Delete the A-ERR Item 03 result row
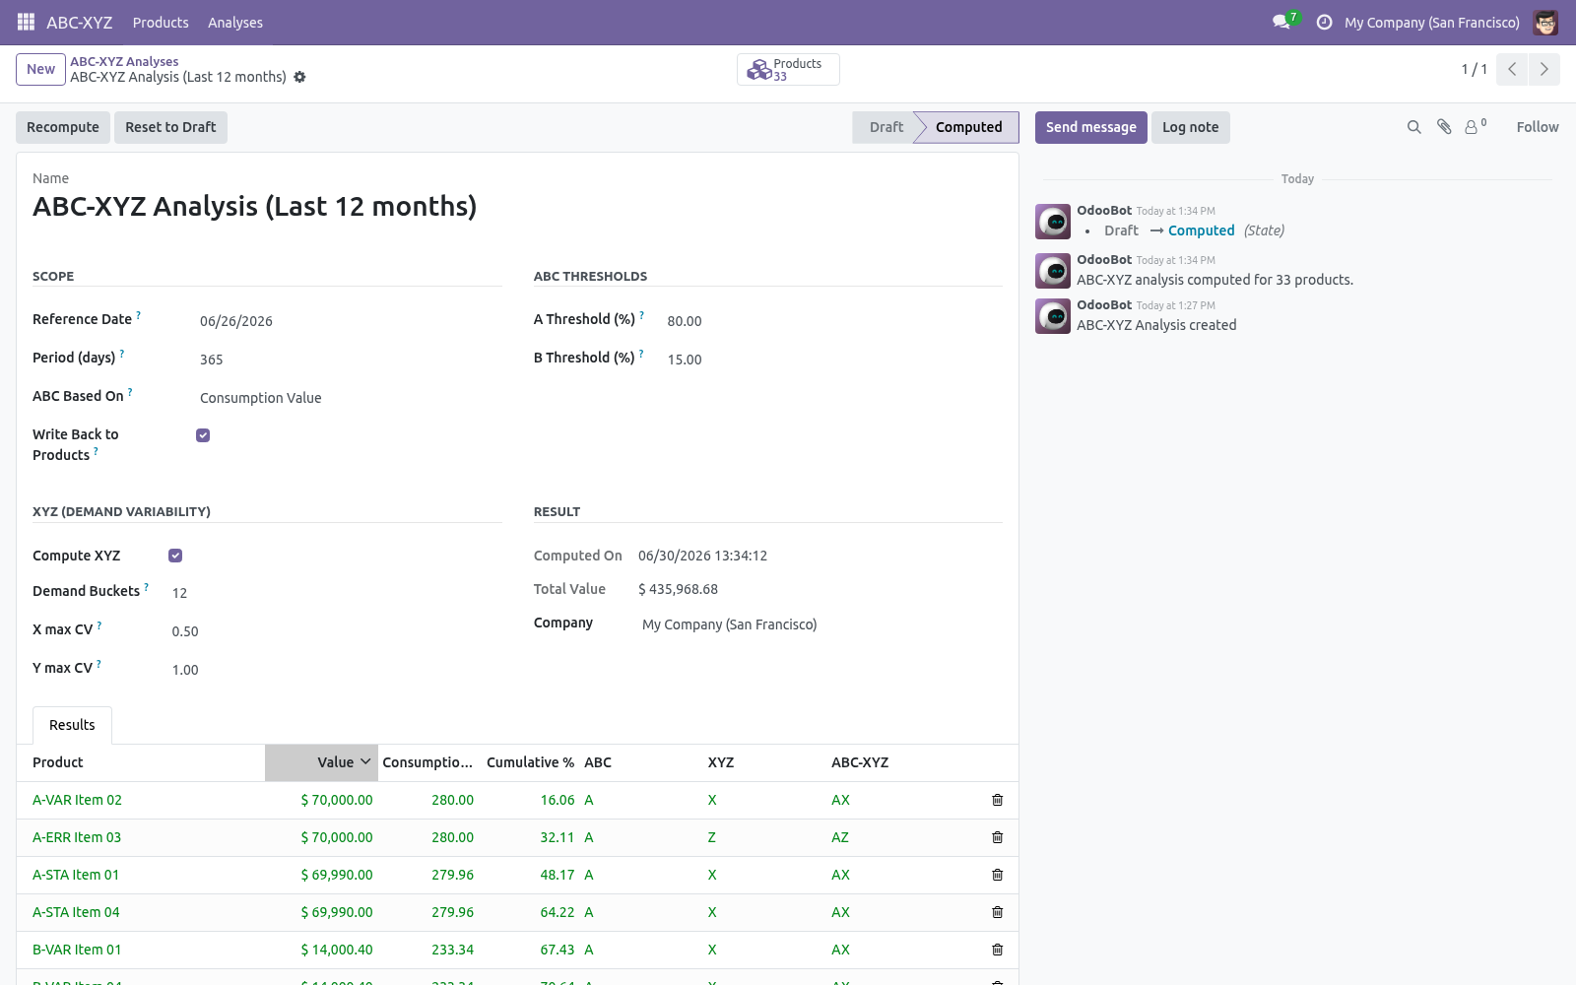The width and height of the screenshot is (1576, 985). point(997,837)
